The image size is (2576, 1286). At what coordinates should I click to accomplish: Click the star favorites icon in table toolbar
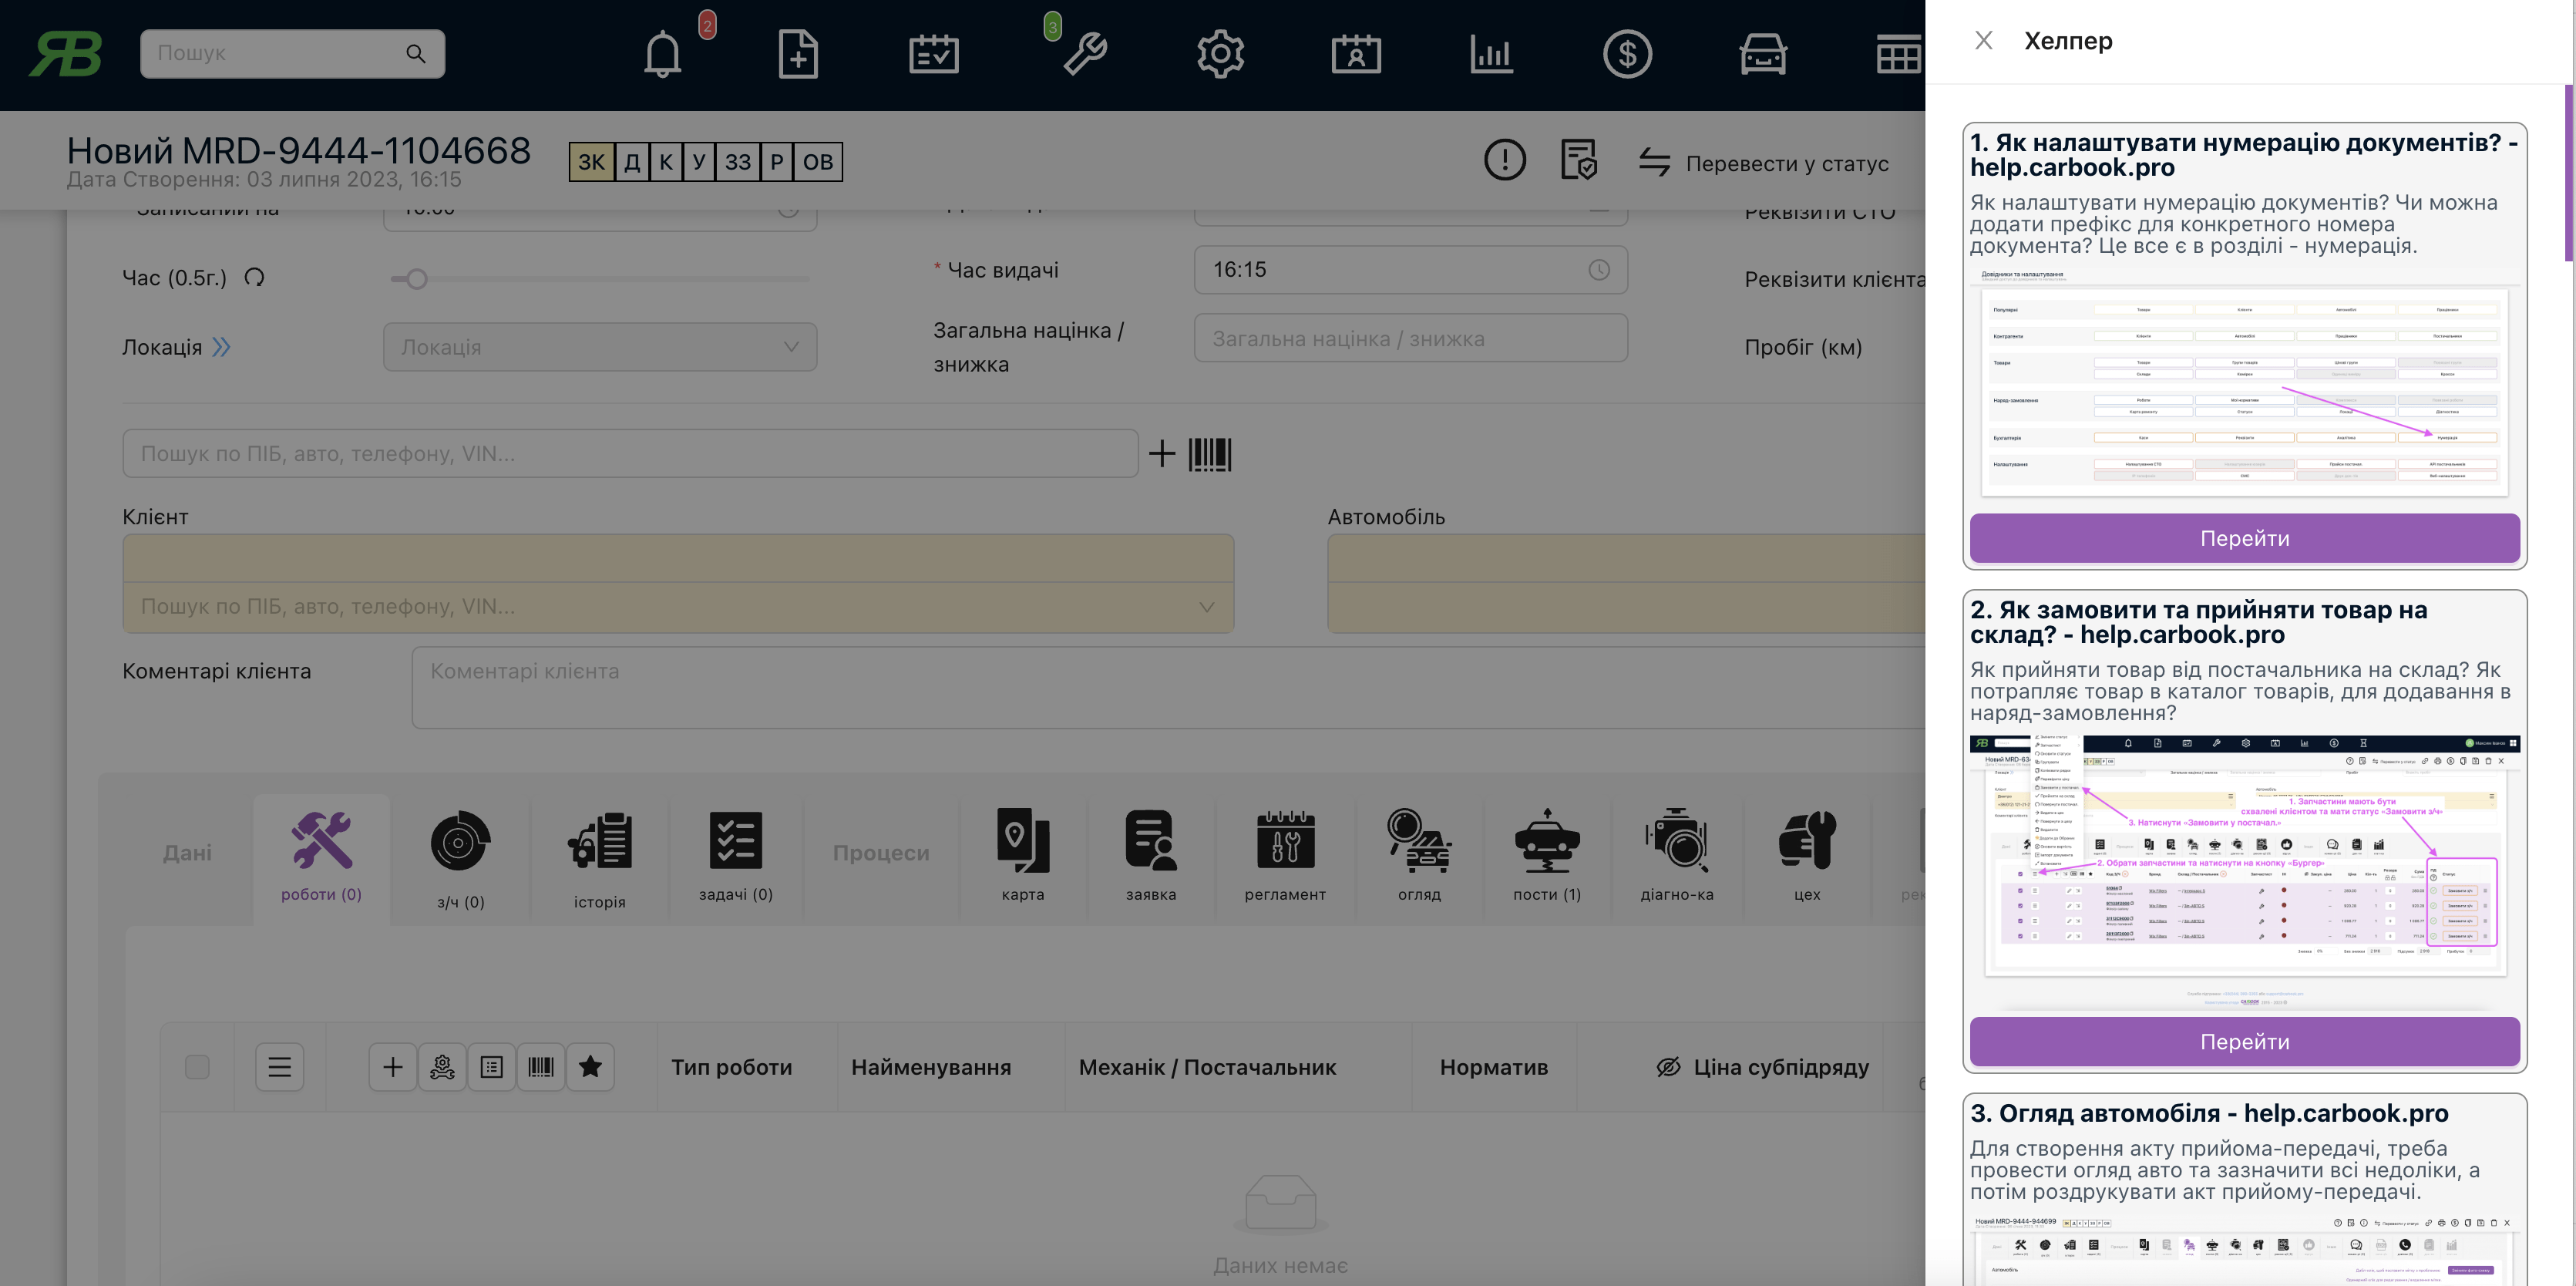(590, 1067)
